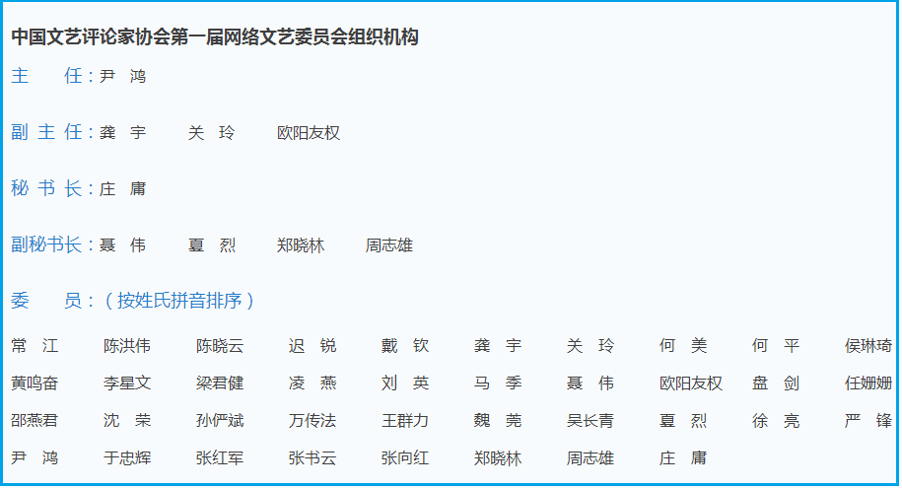Select the name 马季
This screenshot has height=488, width=902.
point(498,383)
